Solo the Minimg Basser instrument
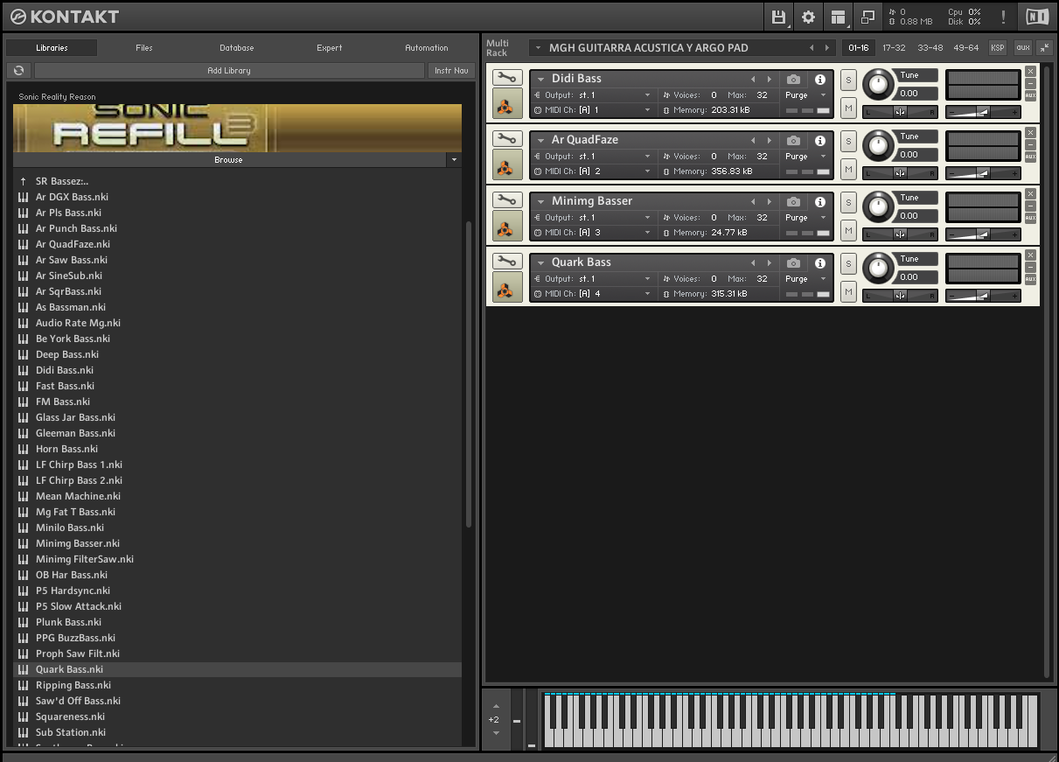This screenshot has width=1059, height=762. point(848,202)
